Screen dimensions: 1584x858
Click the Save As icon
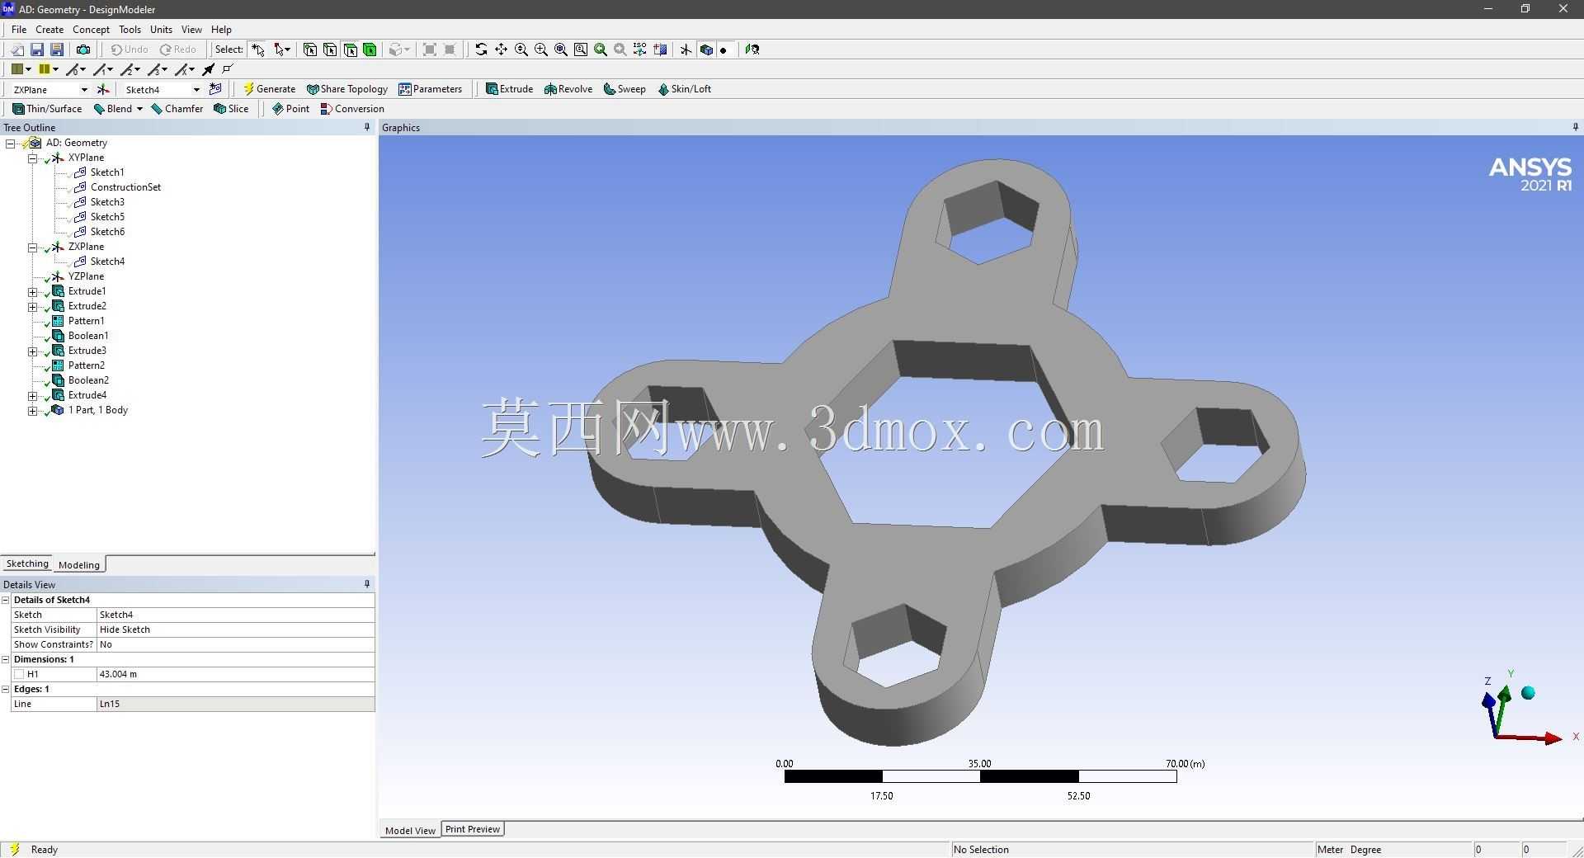pos(57,49)
